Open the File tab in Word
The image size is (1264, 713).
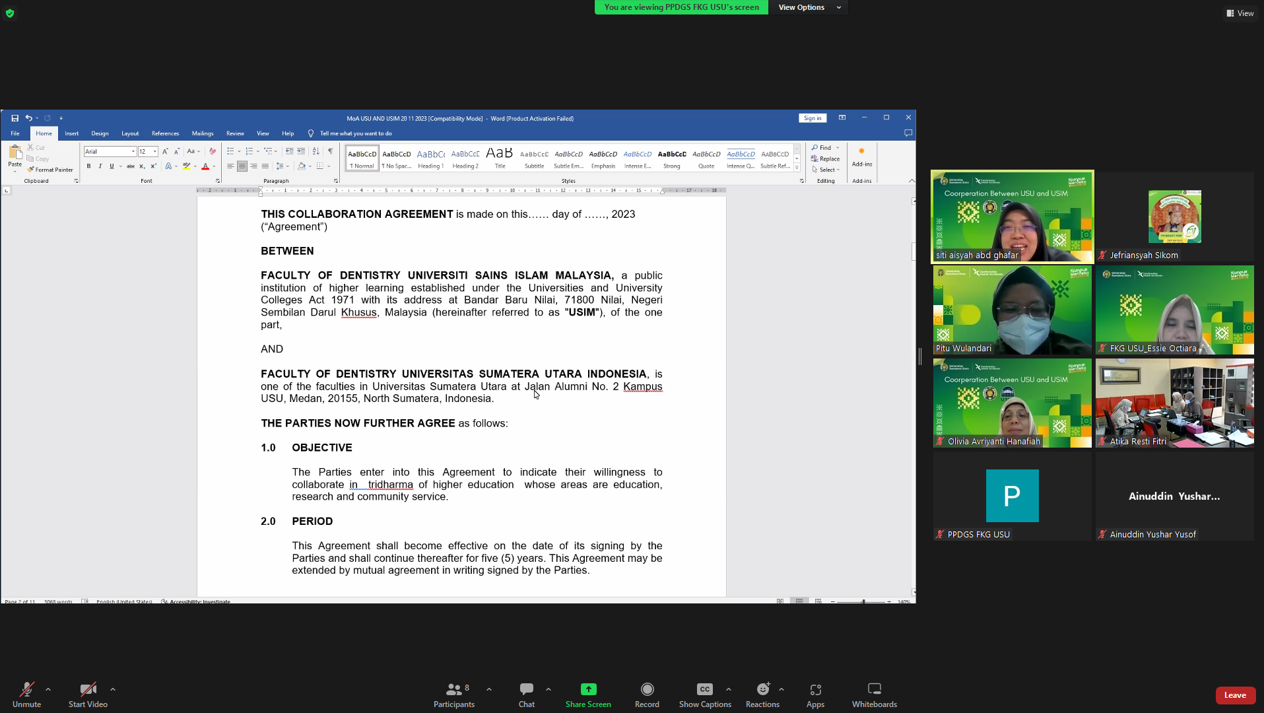pos(15,133)
